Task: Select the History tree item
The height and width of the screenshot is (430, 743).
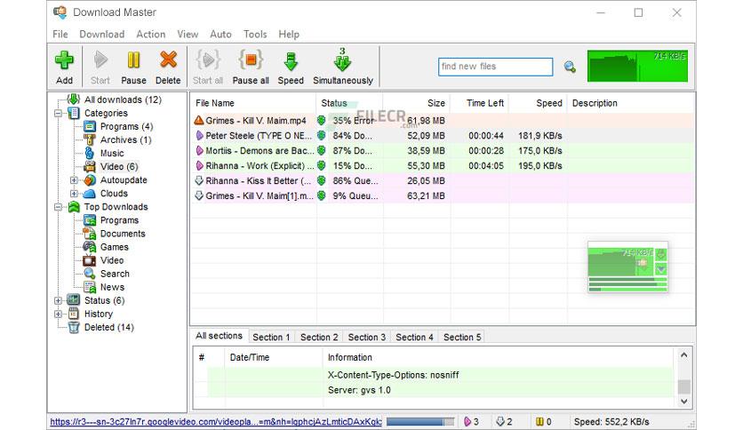Action: tap(99, 314)
